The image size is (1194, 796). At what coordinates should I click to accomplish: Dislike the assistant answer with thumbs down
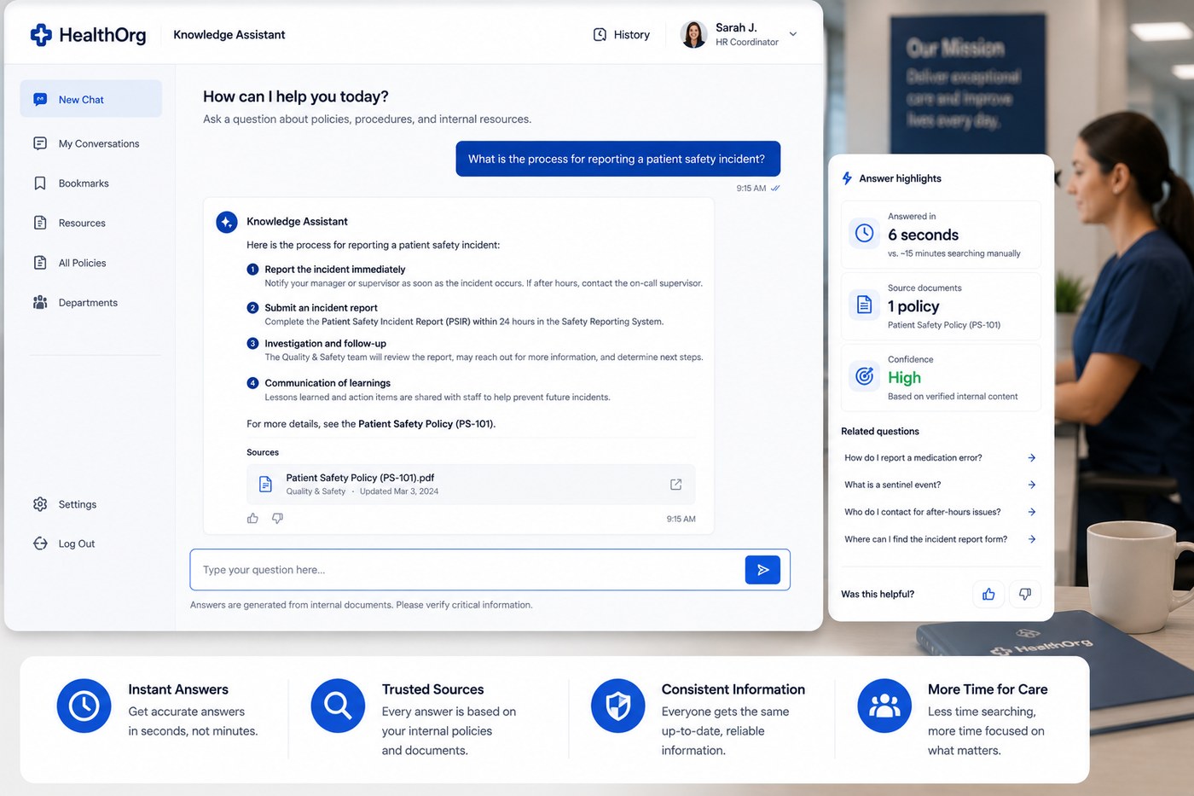tap(277, 518)
